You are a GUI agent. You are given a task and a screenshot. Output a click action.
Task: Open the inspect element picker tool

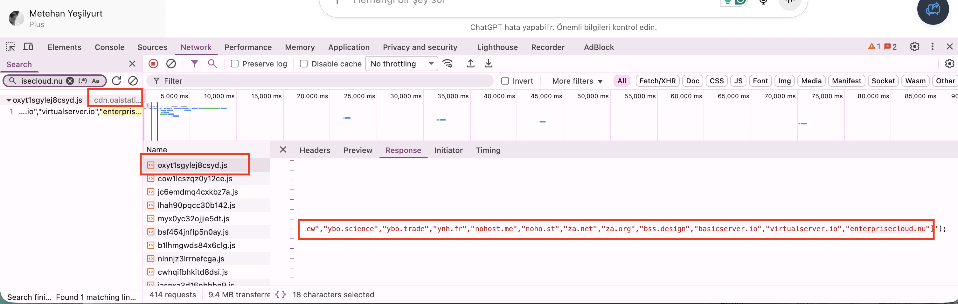[x=10, y=47]
